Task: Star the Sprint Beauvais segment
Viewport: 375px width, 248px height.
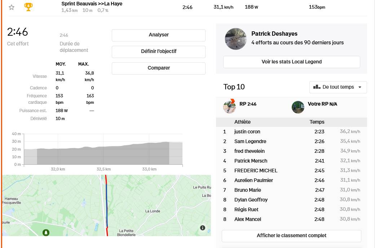Action: [12, 7]
